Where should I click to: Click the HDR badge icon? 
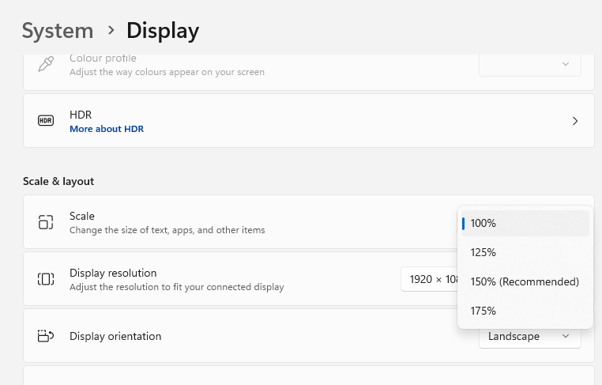point(46,121)
